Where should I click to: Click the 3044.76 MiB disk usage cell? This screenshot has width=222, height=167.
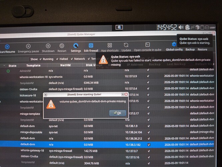pyautogui.click(x=91, y=163)
